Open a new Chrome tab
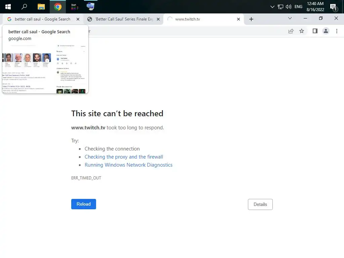Viewport: 344px width, 258px height. click(251, 19)
